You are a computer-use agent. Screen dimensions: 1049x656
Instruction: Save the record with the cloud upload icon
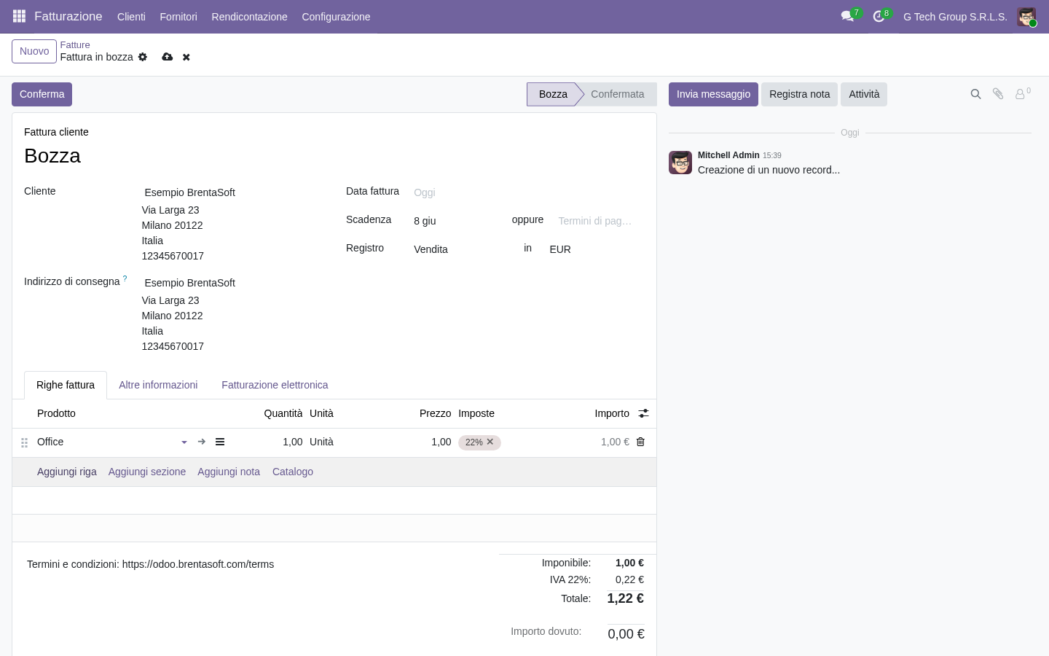pyautogui.click(x=168, y=57)
